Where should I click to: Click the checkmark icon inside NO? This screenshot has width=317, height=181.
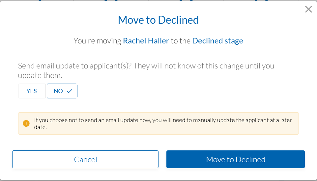coord(70,91)
